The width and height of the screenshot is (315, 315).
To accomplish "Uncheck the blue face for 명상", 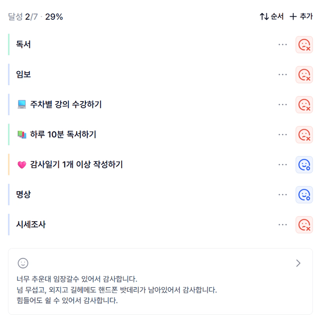I will pos(304,194).
